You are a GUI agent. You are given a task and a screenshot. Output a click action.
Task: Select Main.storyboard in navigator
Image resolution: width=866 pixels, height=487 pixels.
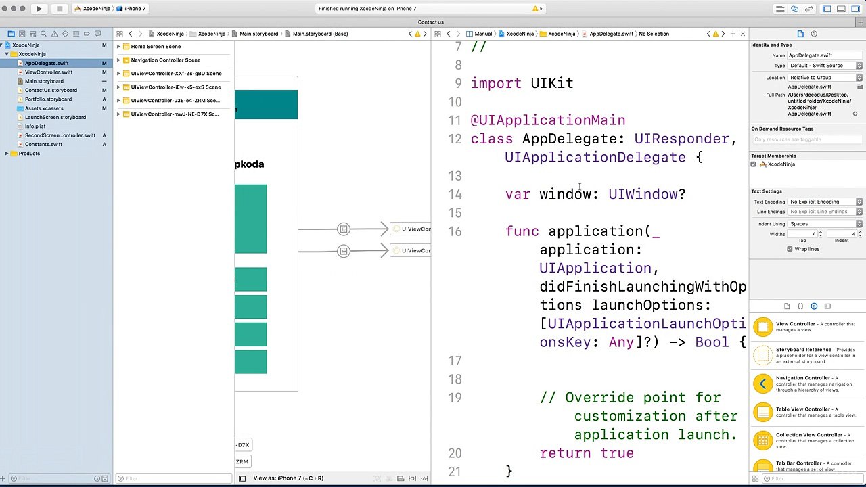pyautogui.click(x=44, y=81)
